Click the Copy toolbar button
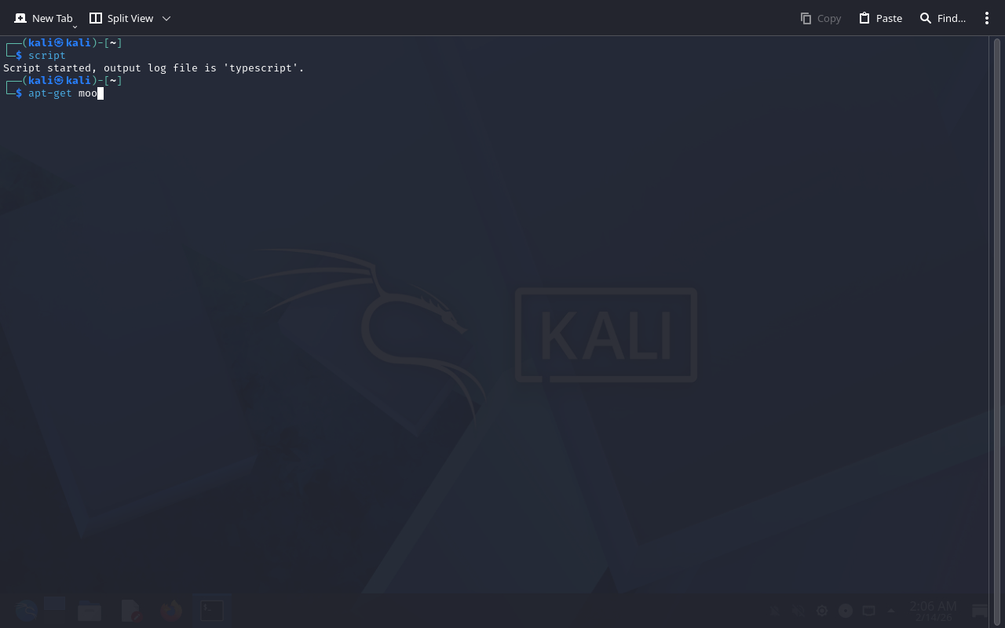1005x628 pixels. click(x=820, y=18)
